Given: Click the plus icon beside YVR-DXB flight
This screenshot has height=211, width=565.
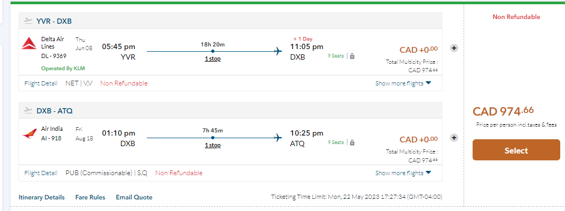Looking at the screenshot, I should [x=454, y=48].
